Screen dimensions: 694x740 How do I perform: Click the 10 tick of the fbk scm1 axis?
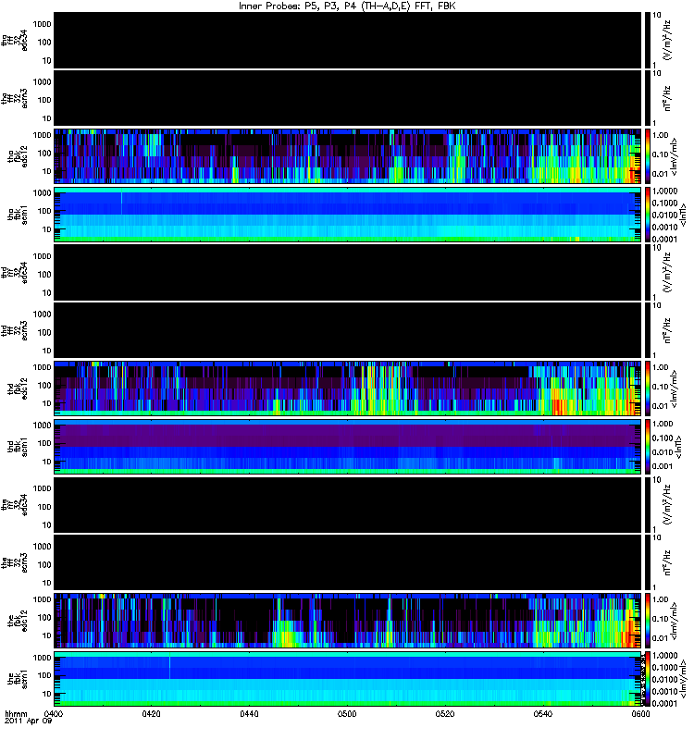(47, 694)
